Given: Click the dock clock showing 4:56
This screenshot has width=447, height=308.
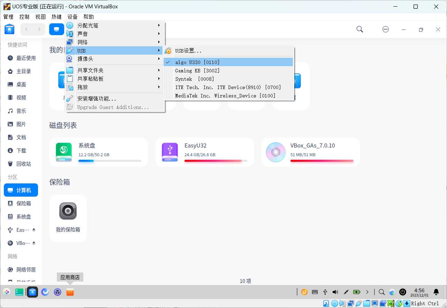Looking at the screenshot, I should (419, 292).
